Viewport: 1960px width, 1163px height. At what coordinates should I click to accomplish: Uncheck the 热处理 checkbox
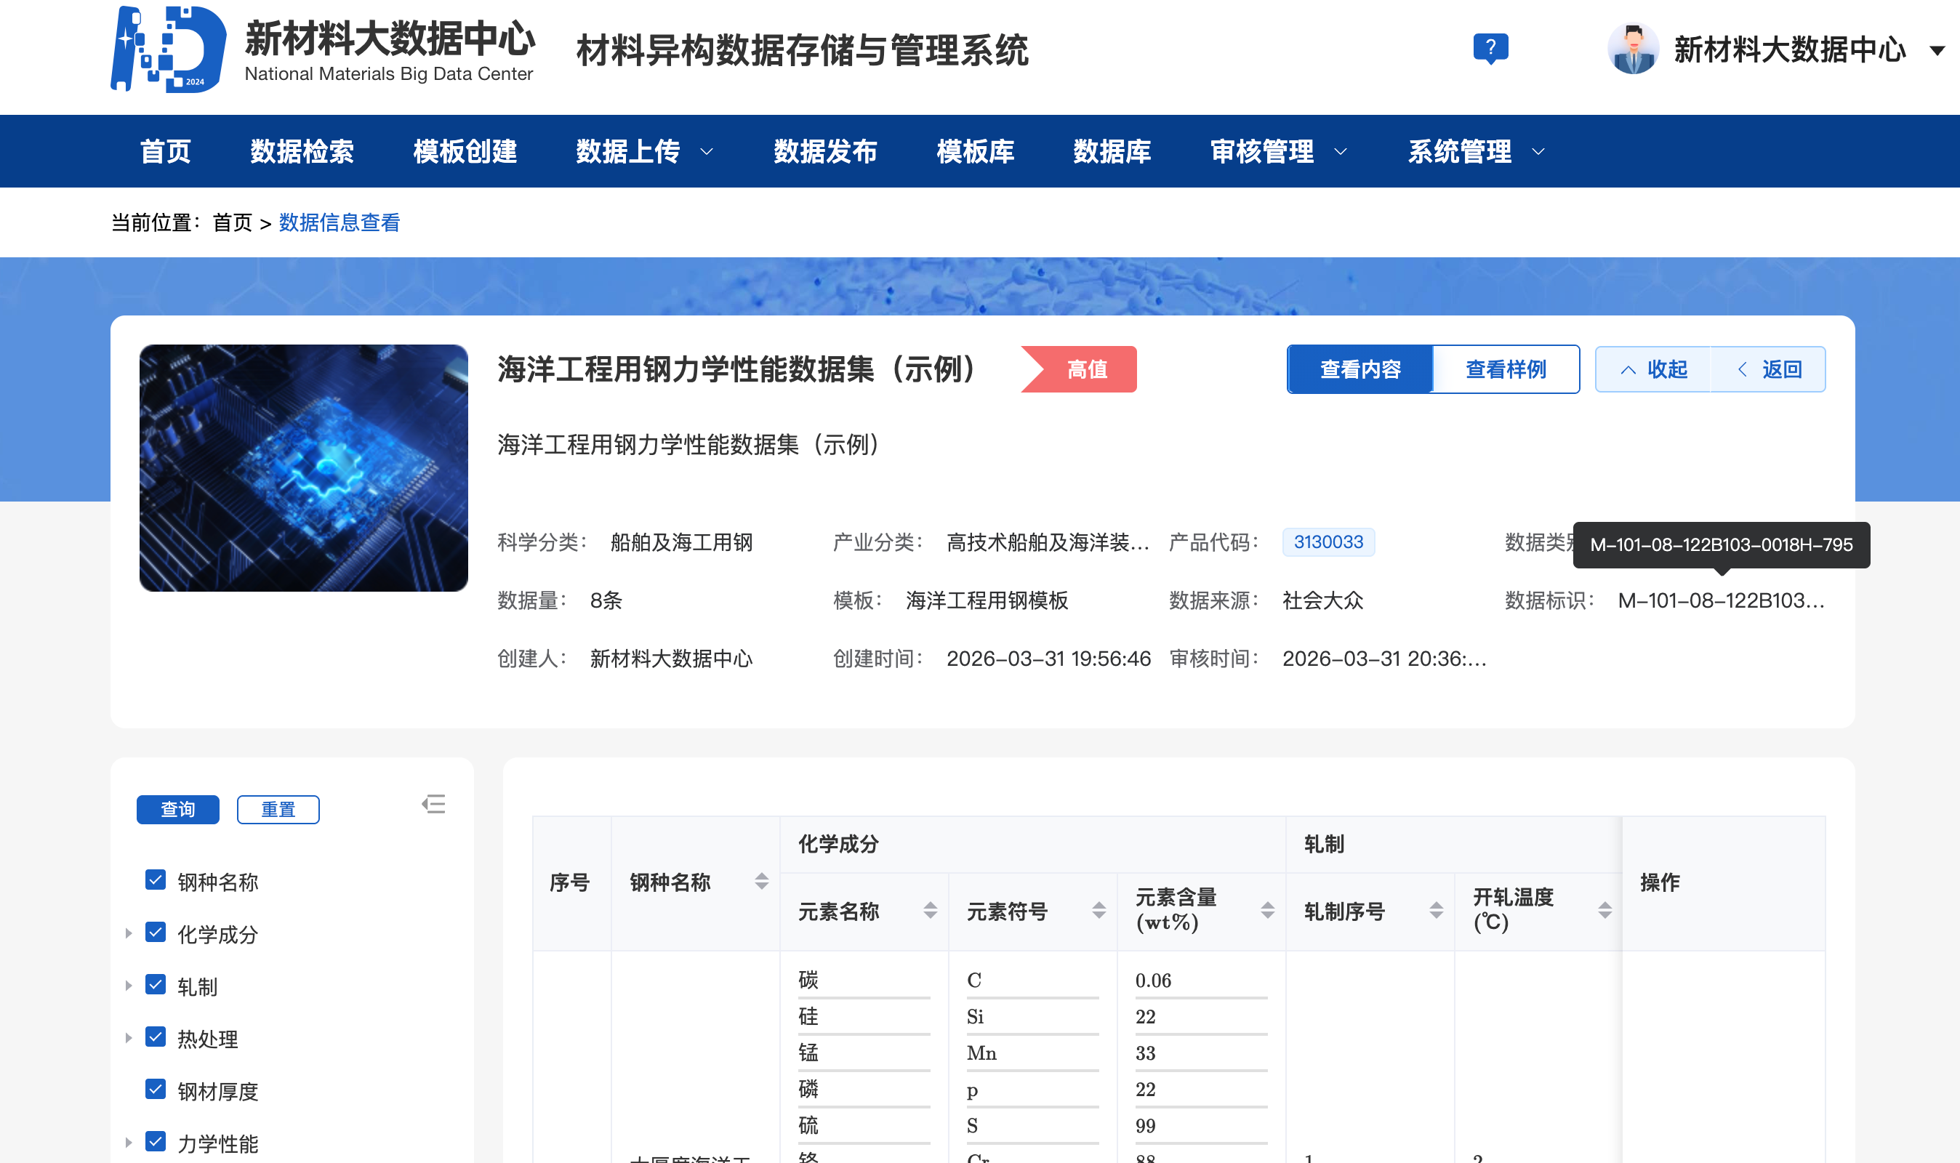click(x=155, y=1037)
